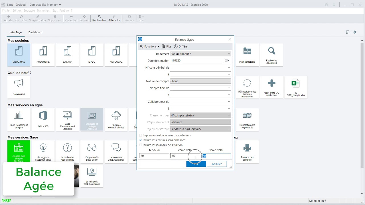Open the Structure menu
This screenshot has width=365, height=205.
29,11
